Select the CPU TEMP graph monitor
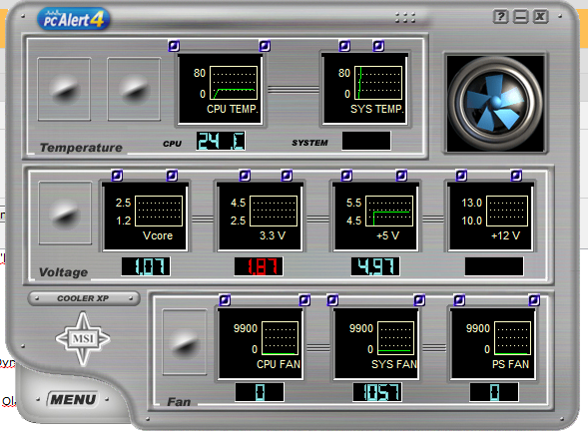 (220, 89)
